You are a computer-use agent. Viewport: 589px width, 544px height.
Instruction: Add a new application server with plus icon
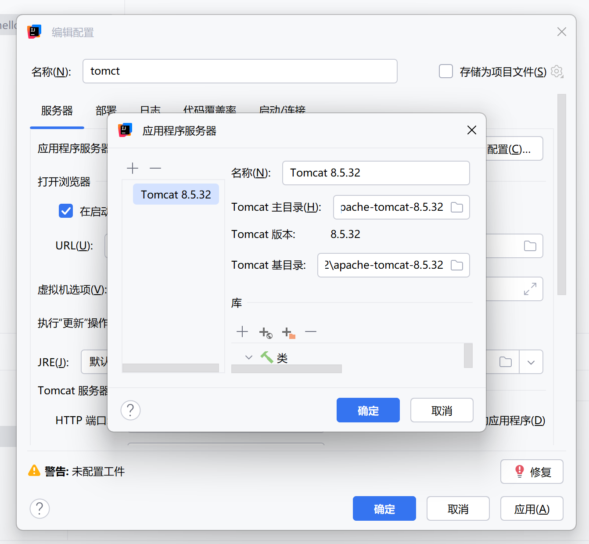(x=133, y=168)
